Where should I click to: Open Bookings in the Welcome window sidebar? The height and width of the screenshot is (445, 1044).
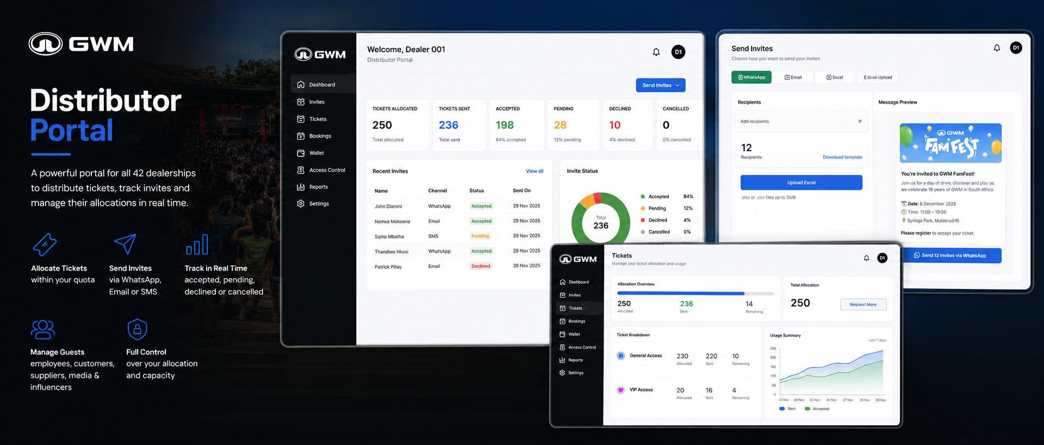[320, 136]
